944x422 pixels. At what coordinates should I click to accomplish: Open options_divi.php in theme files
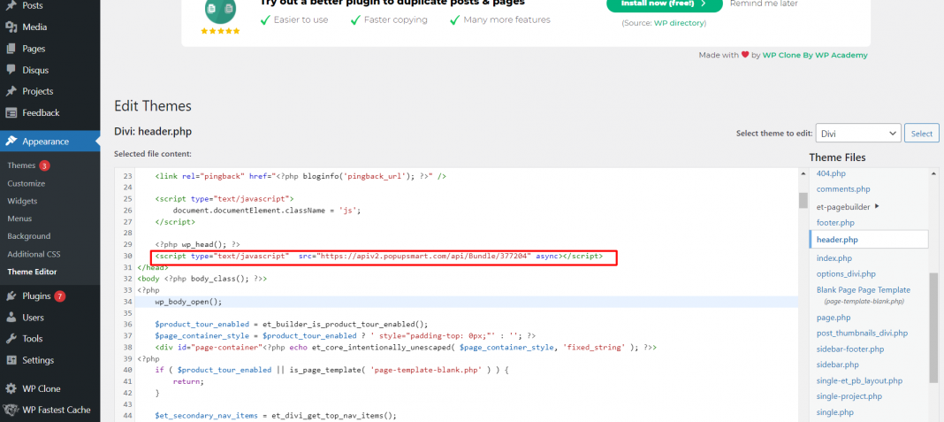847,273
